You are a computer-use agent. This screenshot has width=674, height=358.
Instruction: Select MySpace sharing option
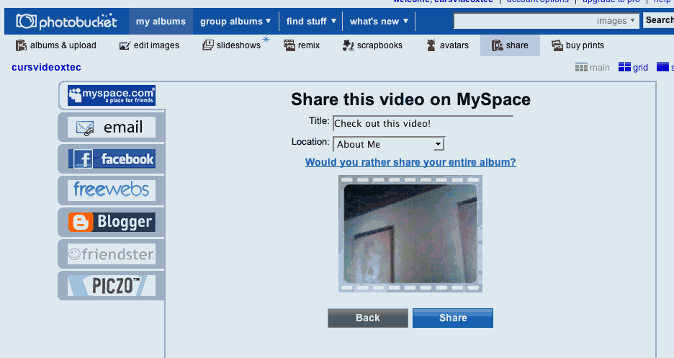tap(112, 95)
